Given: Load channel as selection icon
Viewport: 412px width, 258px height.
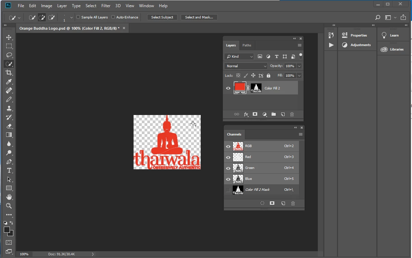Looking at the screenshot, I should [262, 203].
